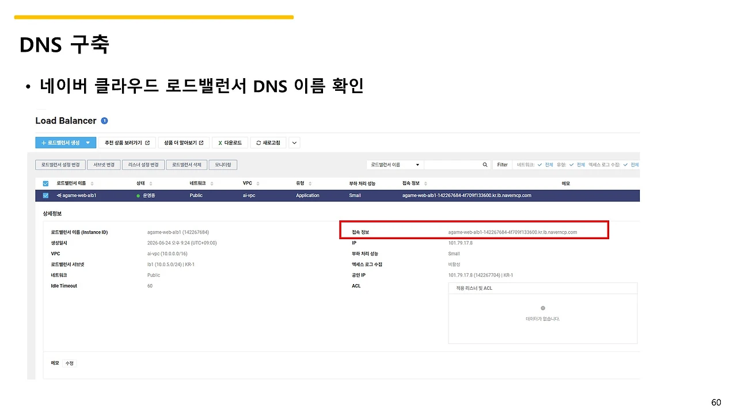Open the 추천 상품 보러가기 link button

click(127, 143)
